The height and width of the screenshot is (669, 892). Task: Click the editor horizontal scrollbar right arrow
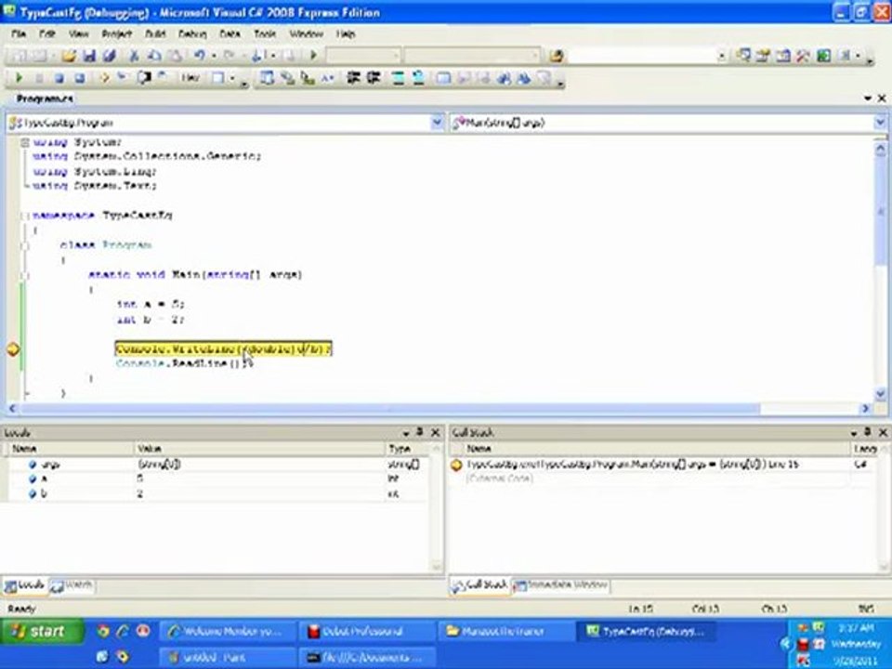pos(866,409)
